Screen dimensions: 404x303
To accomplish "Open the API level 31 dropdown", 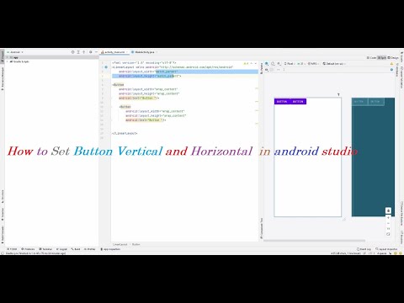I will coord(300,64).
